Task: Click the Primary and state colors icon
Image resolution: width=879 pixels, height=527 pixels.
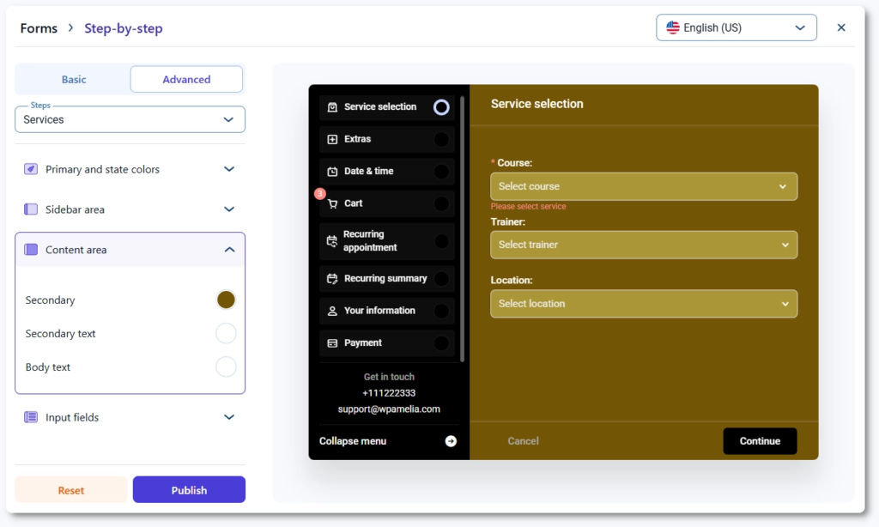Action: (x=31, y=169)
